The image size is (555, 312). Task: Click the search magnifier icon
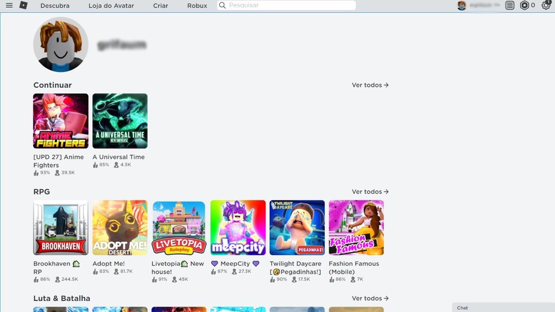pos(223,6)
